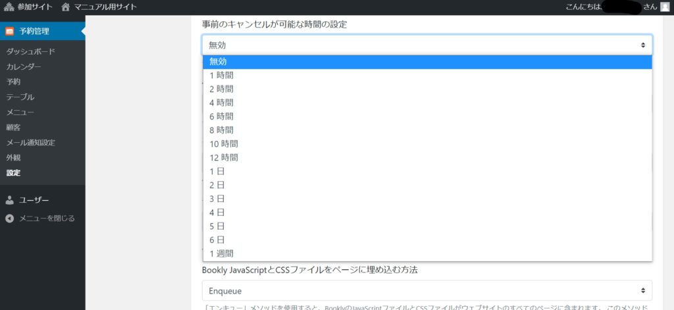Click the 予約管理 calendar icon
The height and width of the screenshot is (310, 674).
(x=10, y=31)
